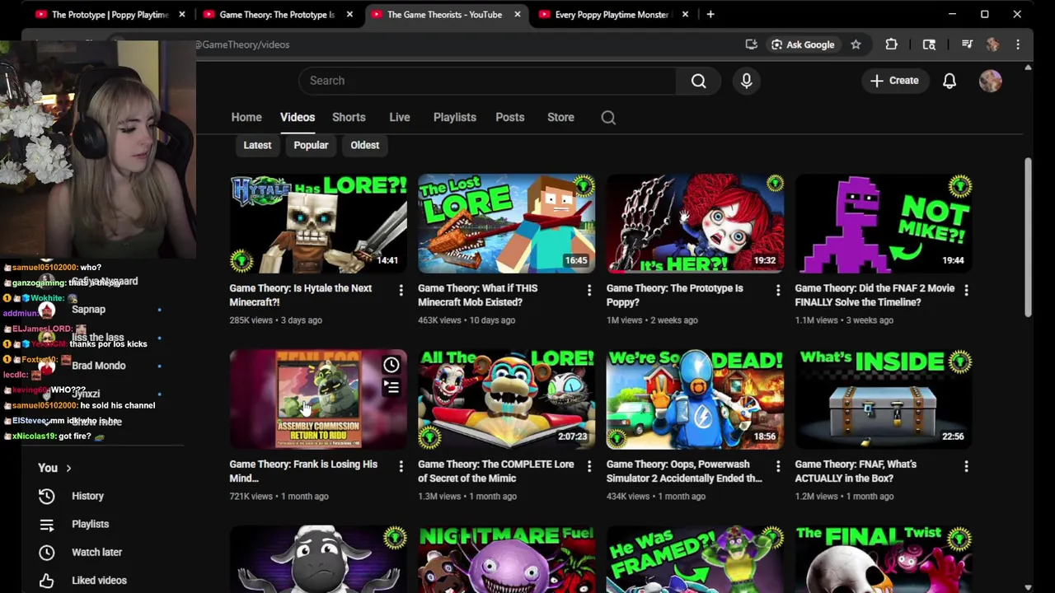This screenshot has width=1055, height=593.
Task: Play the What's INSIDE chest thumbnail
Action: point(884,399)
